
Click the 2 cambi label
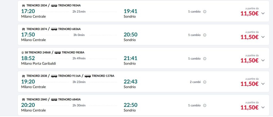195,82
